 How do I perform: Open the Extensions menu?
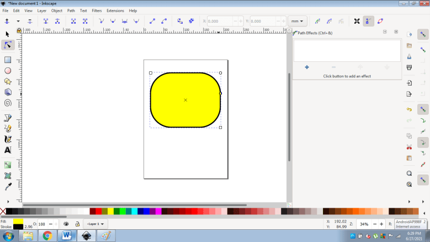click(115, 10)
